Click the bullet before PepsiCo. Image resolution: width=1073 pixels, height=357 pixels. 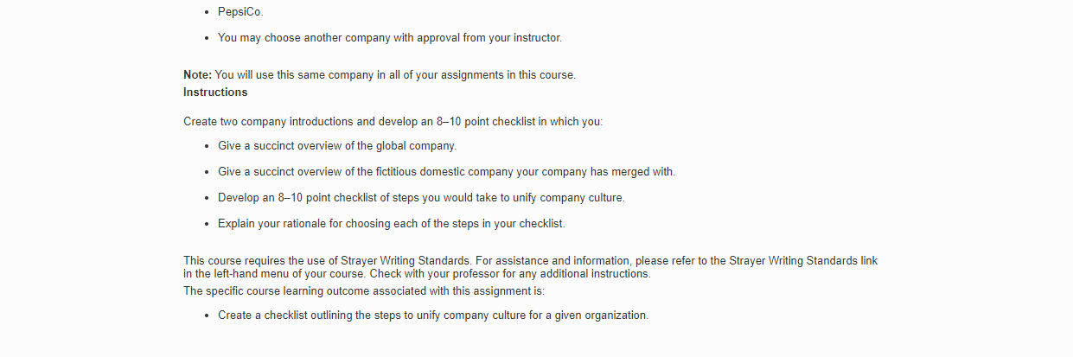tap(208, 12)
